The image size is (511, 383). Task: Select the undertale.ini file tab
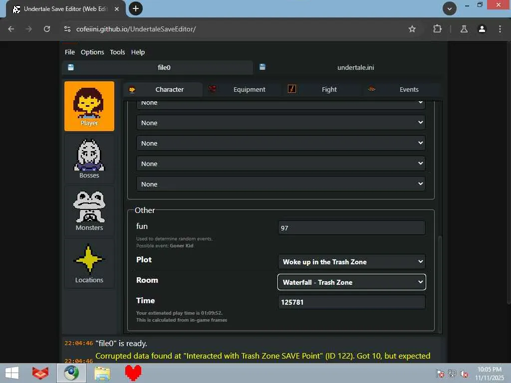tap(348, 67)
